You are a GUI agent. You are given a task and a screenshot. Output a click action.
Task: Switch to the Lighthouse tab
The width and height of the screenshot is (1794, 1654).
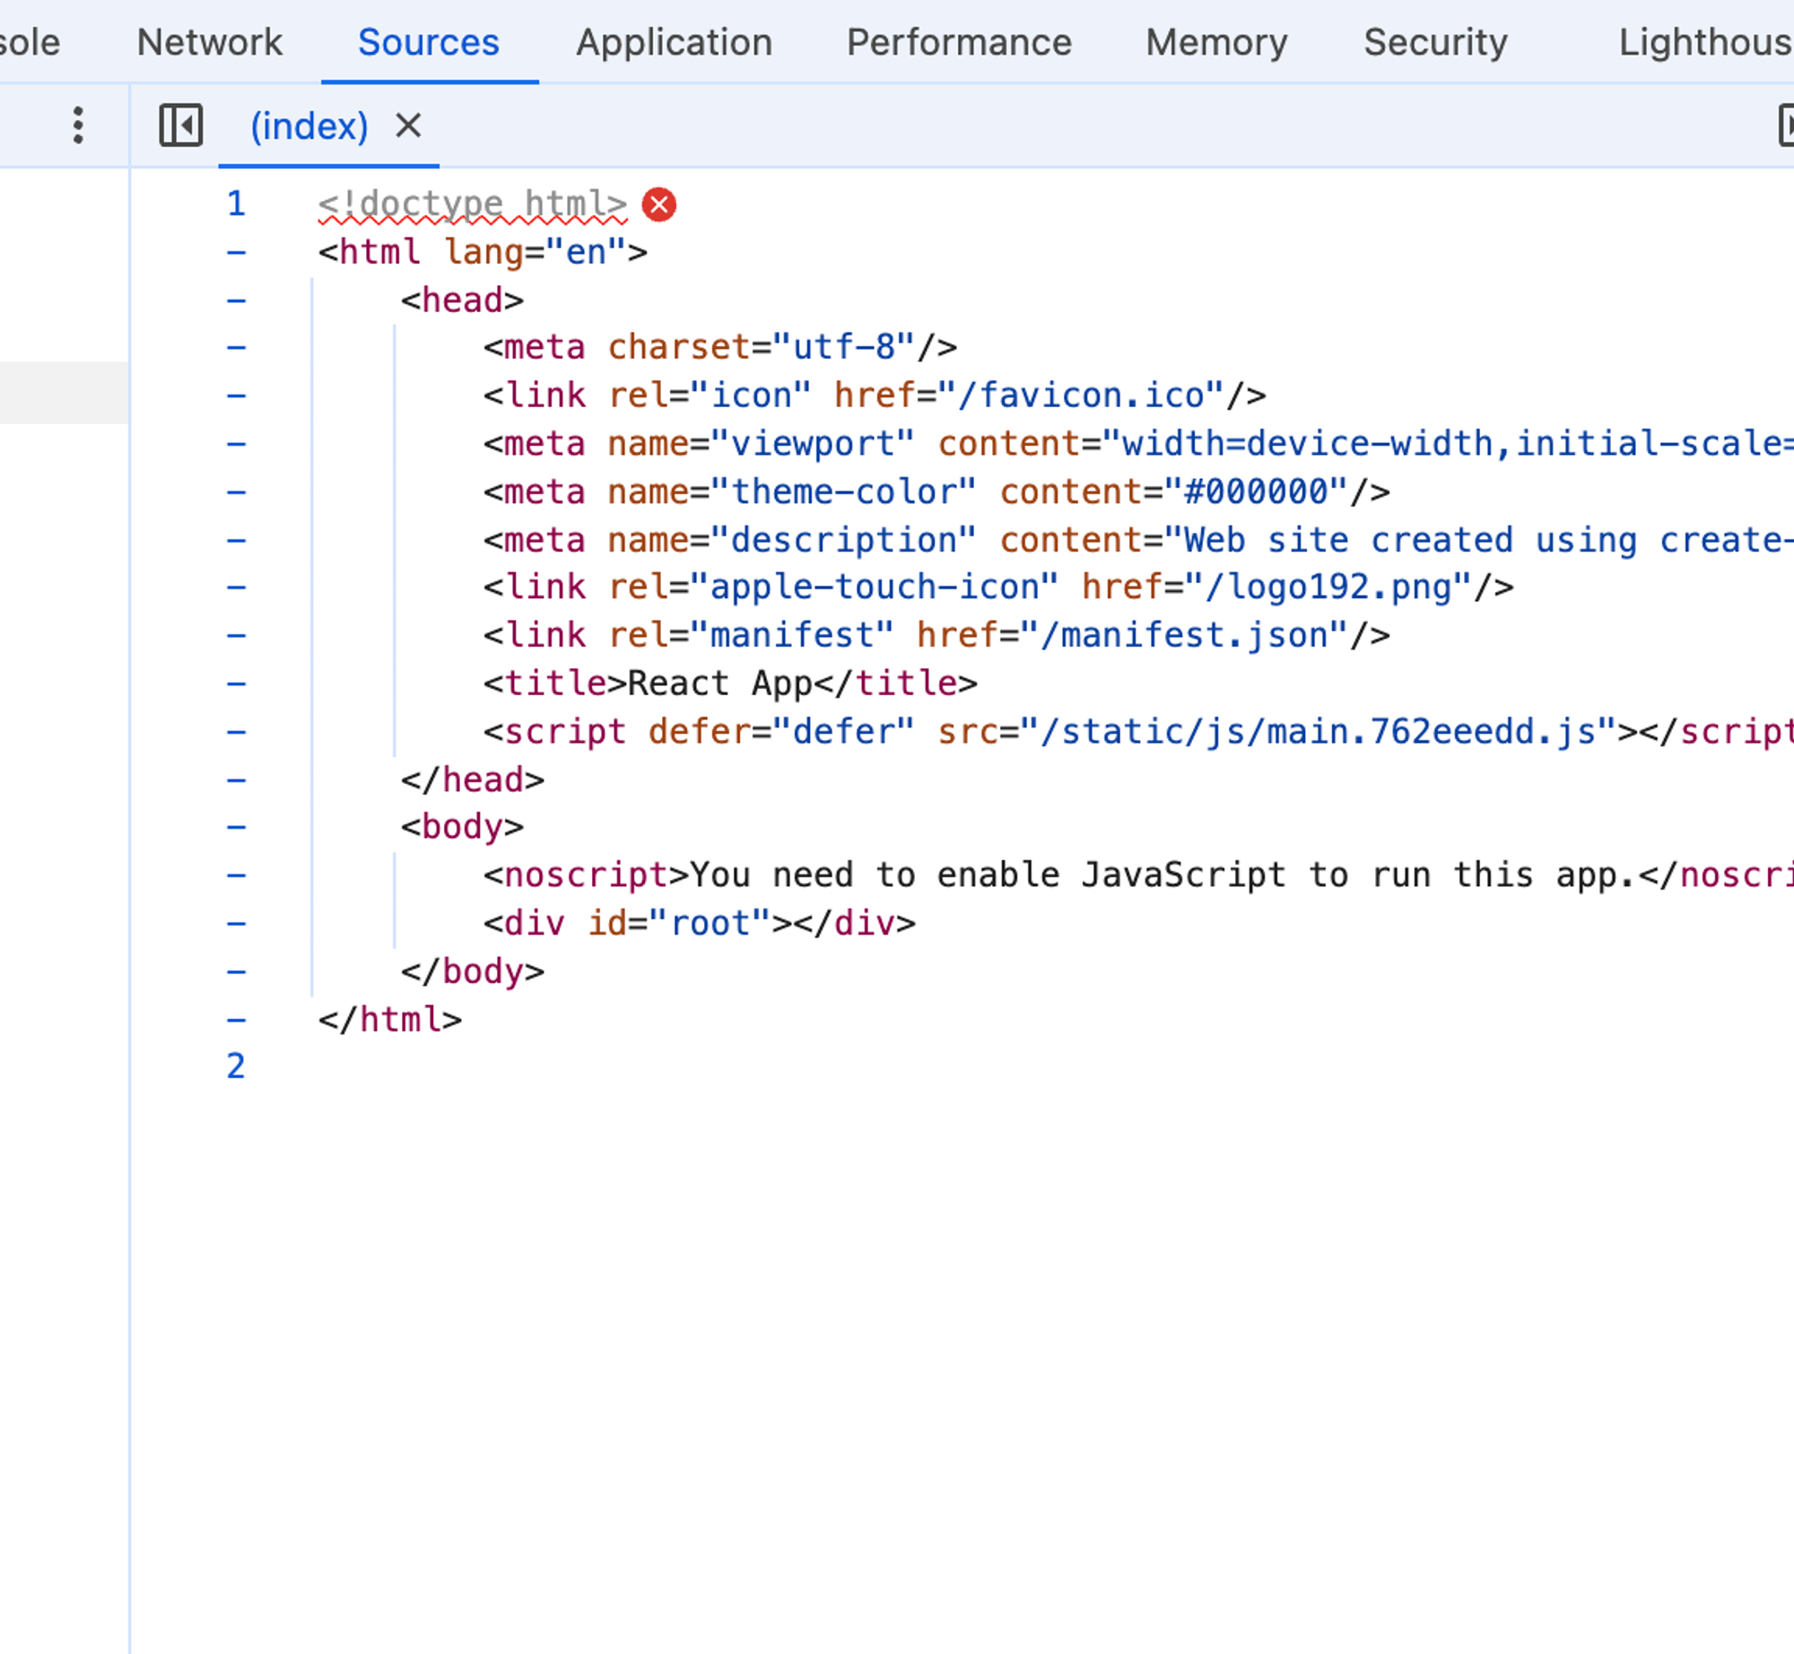coord(1703,42)
